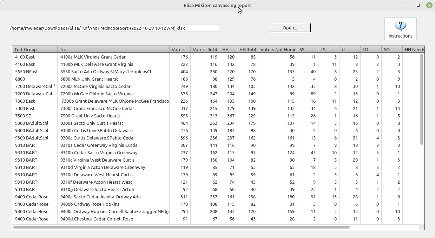
Task: Click the LO column header
Action: [370, 49]
